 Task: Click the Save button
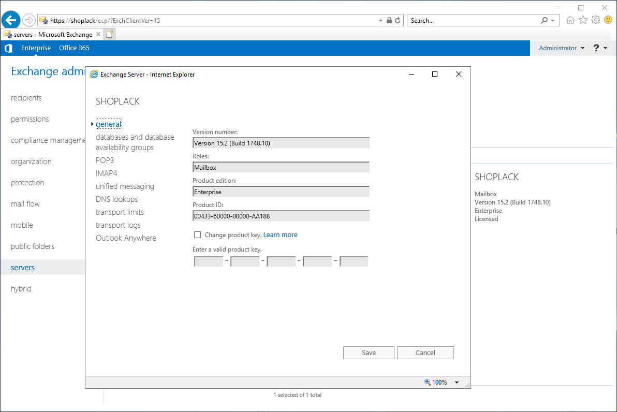pyautogui.click(x=369, y=352)
